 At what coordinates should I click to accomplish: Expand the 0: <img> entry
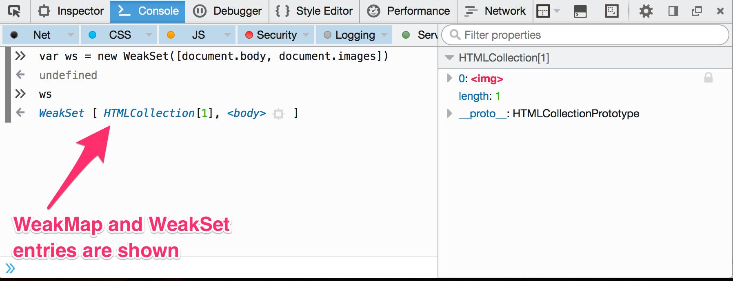point(449,78)
